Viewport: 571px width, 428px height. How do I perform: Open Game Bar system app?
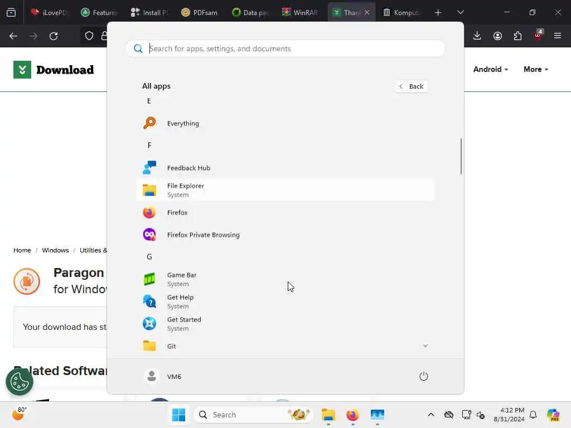click(285, 279)
